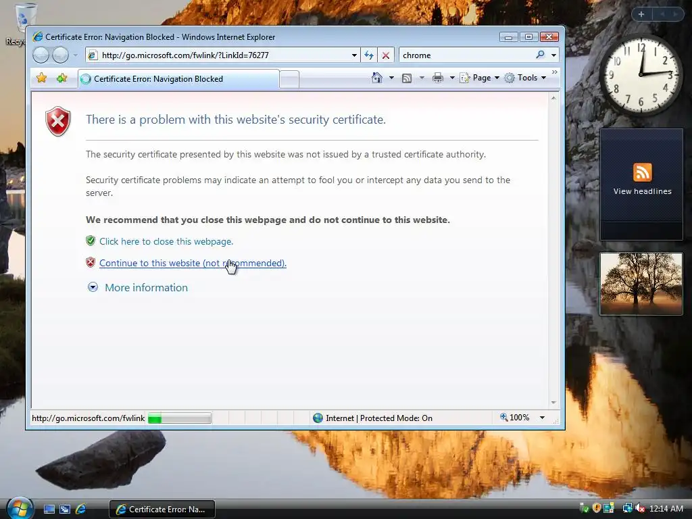Click the green shield close-page icon

point(91,241)
